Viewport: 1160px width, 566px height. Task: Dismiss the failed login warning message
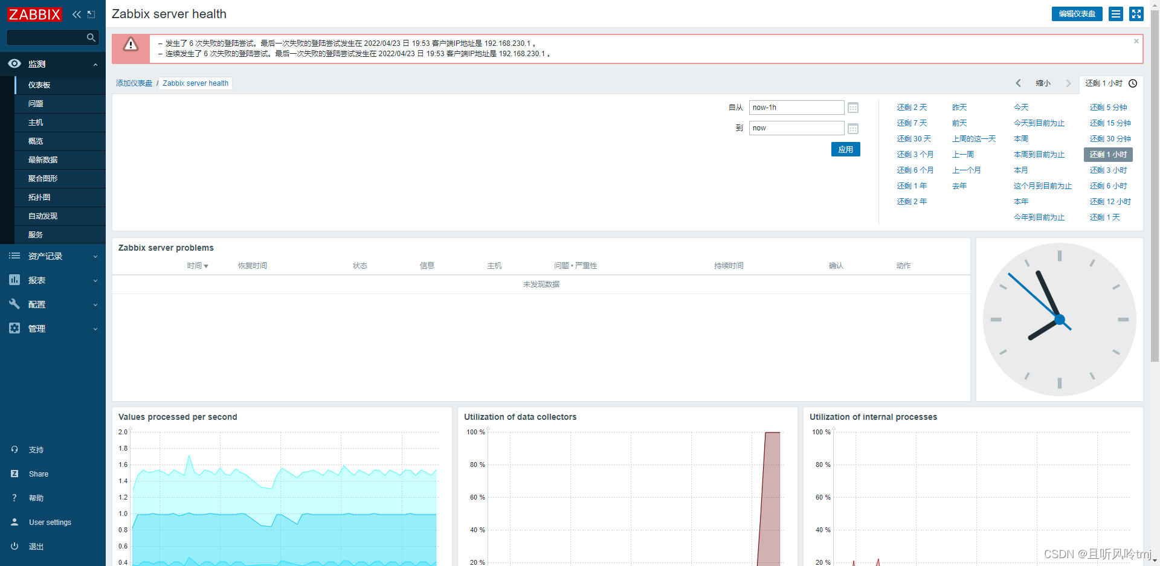tap(1136, 41)
